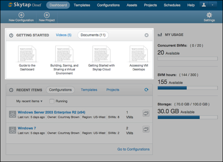Open desktop icon for Windows 7 row
Screen dimensions: 223x162
[x=146, y=129]
